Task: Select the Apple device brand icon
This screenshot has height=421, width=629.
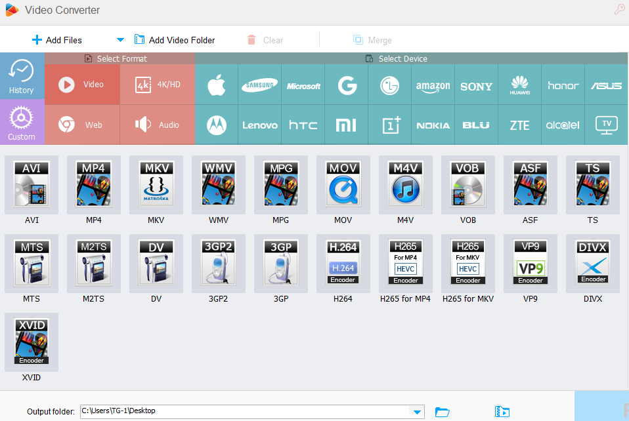Action: [216, 85]
